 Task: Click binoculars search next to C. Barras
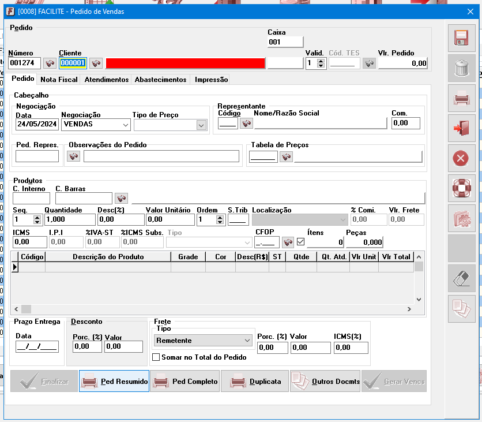click(x=122, y=198)
